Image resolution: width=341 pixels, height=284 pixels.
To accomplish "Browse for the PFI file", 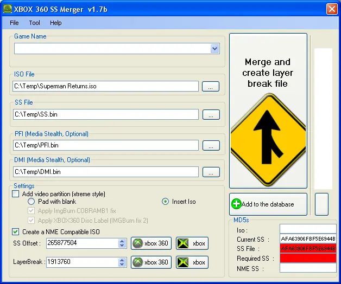I will (211, 145).
